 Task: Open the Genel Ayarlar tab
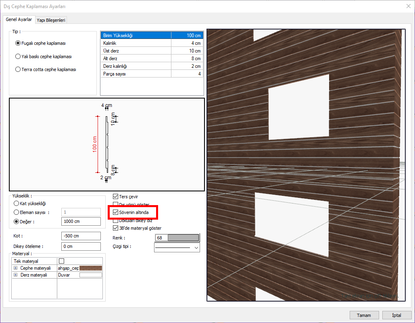(x=19, y=19)
